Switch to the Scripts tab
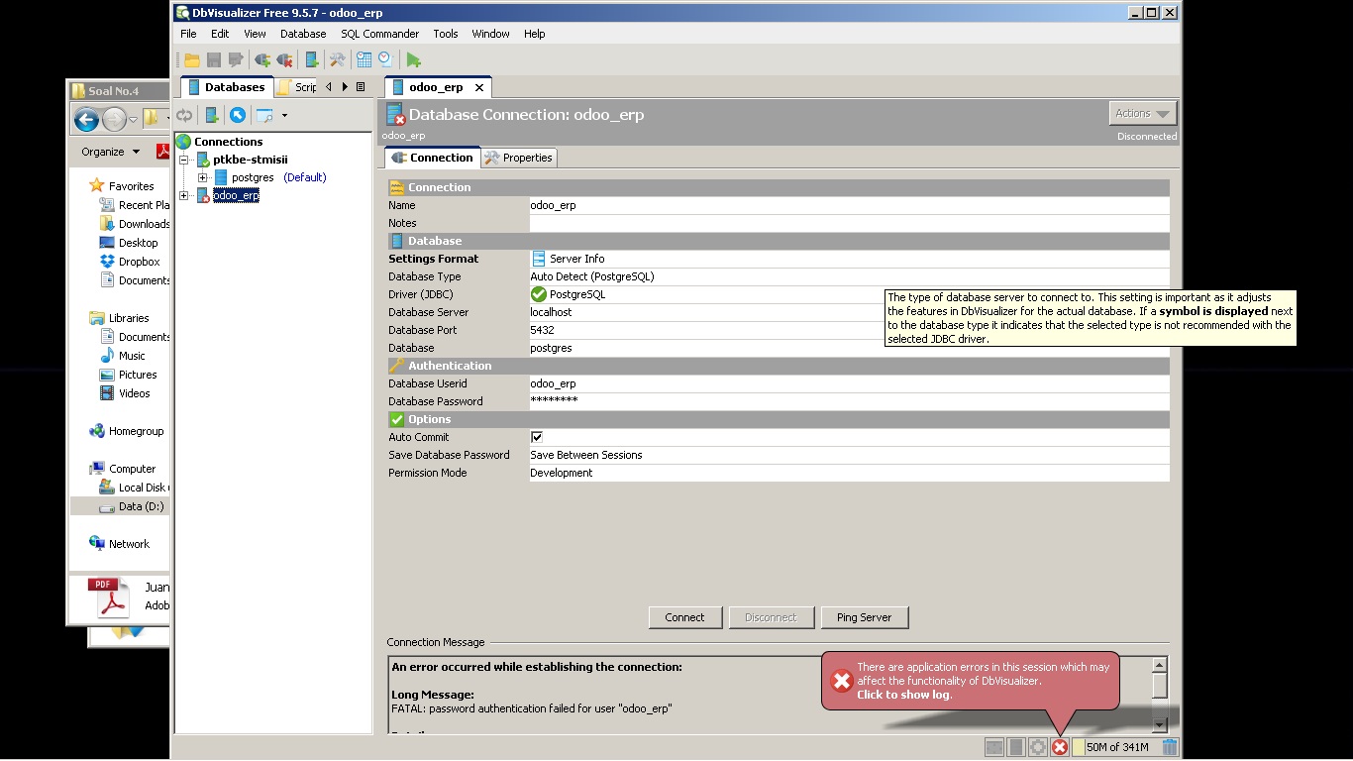The height and width of the screenshot is (761, 1353). pyautogui.click(x=298, y=87)
